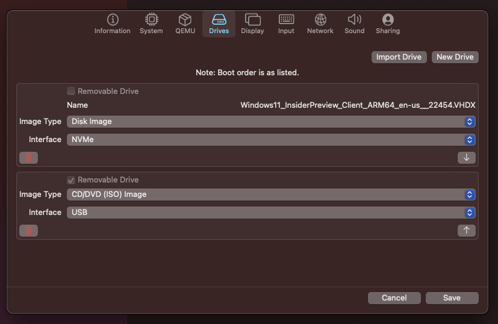The height and width of the screenshot is (324, 498).
Task: Delete the USB CD/DVD drive
Action: pyautogui.click(x=28, y=231)
